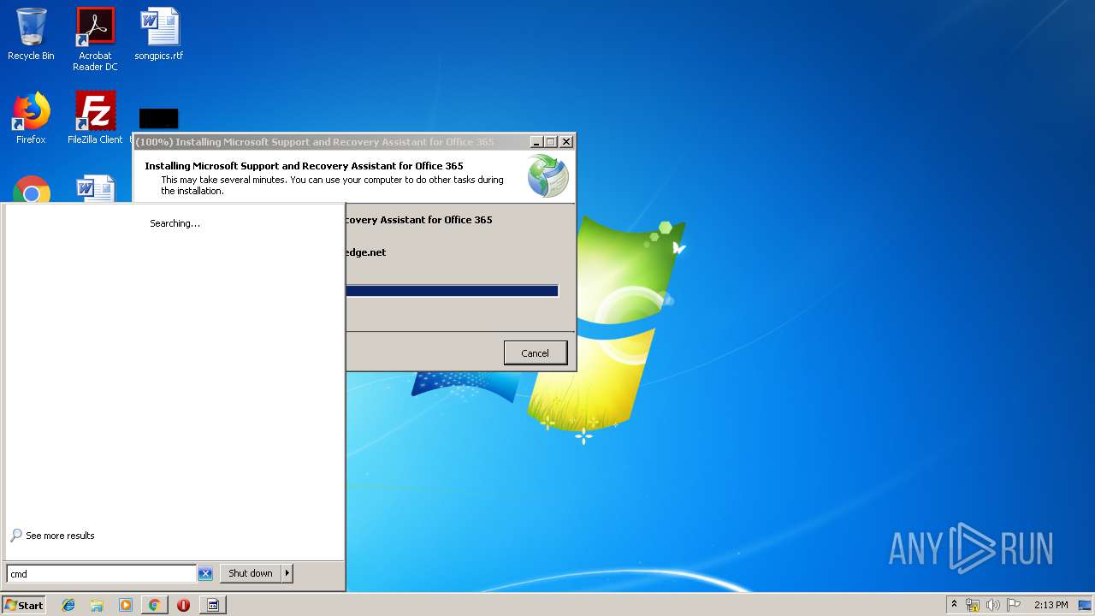The width and height of the screenshot is (1095, 616).
Task: Switch to installer window taskbar button
Action: pyautogui.click(x=213, y=605)
